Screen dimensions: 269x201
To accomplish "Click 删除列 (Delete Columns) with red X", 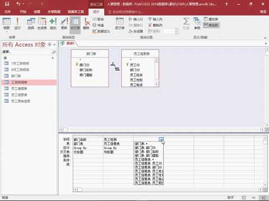I will [155, 25].
